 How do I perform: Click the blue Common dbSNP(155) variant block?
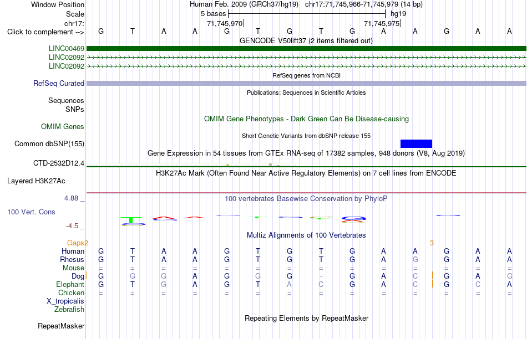(x=416, y=143)
